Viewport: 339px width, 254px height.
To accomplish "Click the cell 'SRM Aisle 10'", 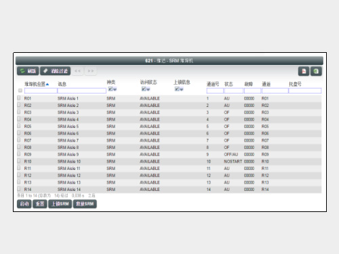I will point(69,161).
